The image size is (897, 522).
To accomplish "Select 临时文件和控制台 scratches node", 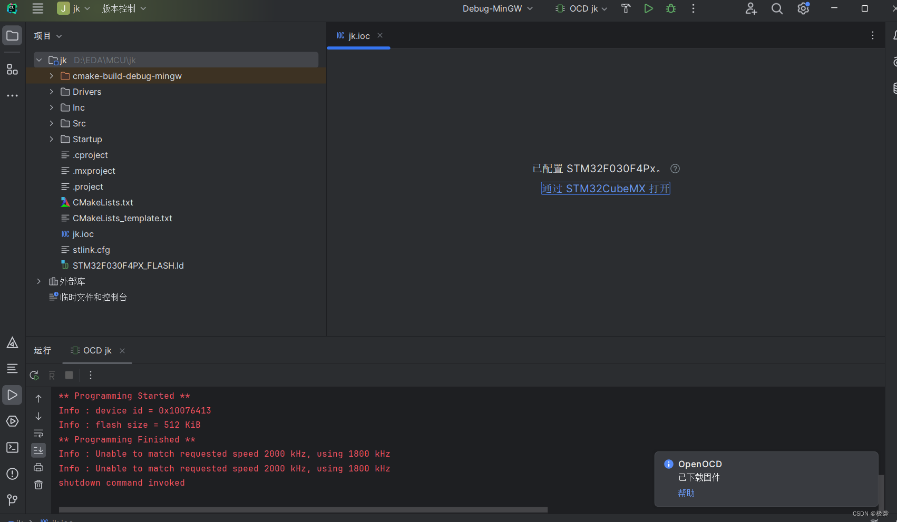I will click(x=93, y=297).
